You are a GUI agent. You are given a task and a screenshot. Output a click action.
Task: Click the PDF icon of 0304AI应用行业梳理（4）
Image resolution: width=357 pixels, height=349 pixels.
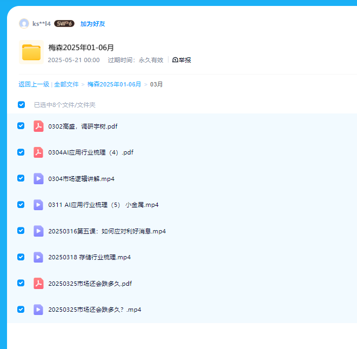38,152
